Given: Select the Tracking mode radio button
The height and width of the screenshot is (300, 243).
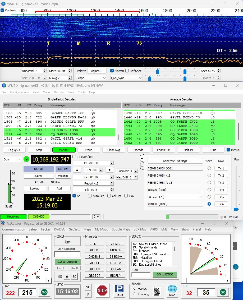Looking at the screenshot, I should (134, 294).
